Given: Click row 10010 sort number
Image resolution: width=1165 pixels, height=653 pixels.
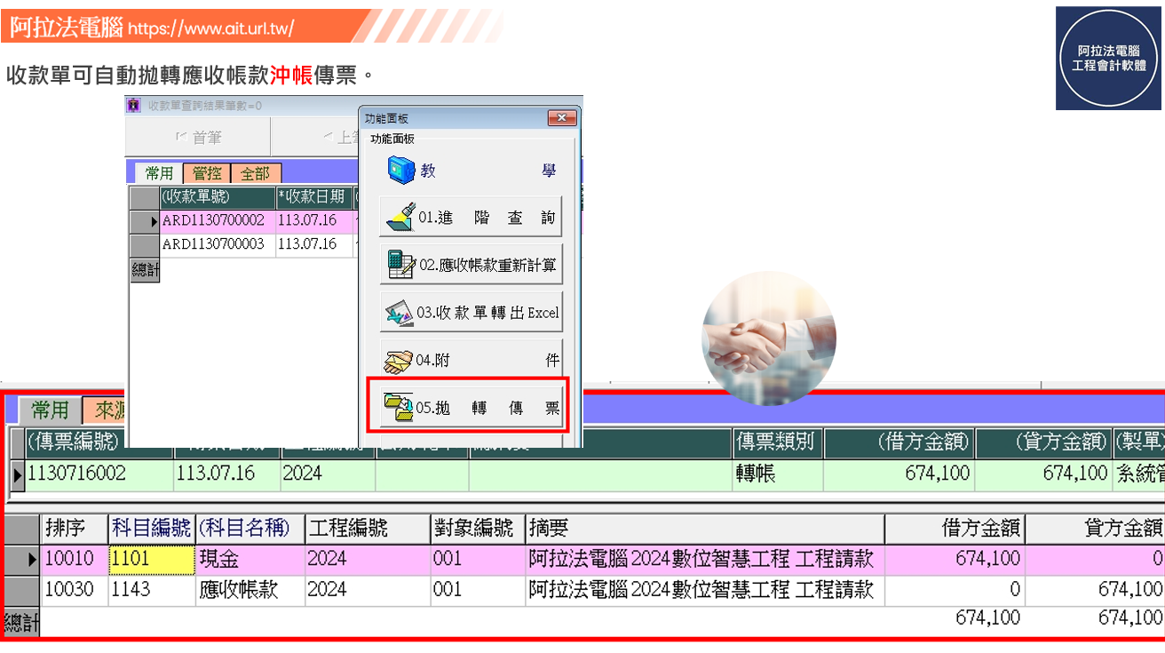Looking at the screenshot, I should click(x=75, y=560).
